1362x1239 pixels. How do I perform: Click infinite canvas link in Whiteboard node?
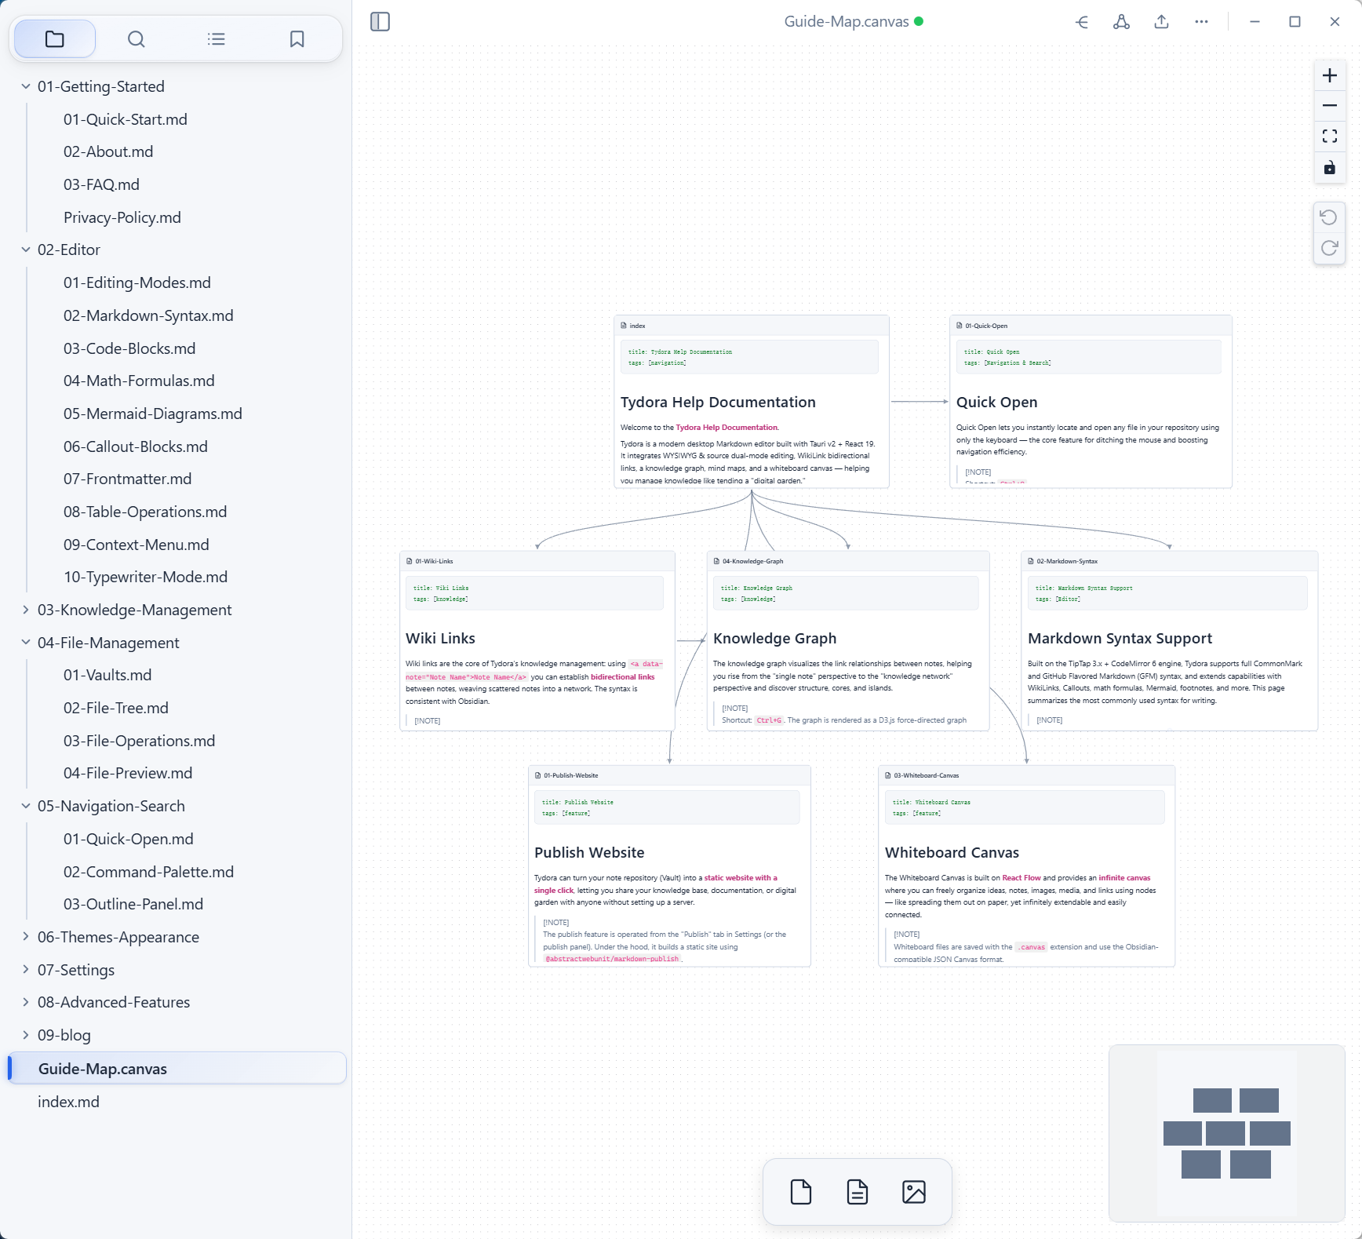[1124, 878]
